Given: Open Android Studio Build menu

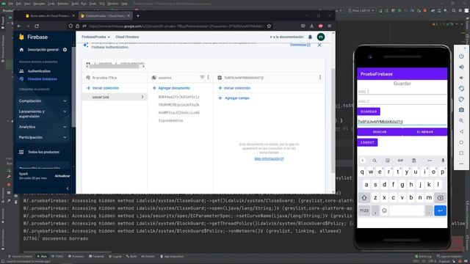Looking at the screenshot, I should coord(75,4).
